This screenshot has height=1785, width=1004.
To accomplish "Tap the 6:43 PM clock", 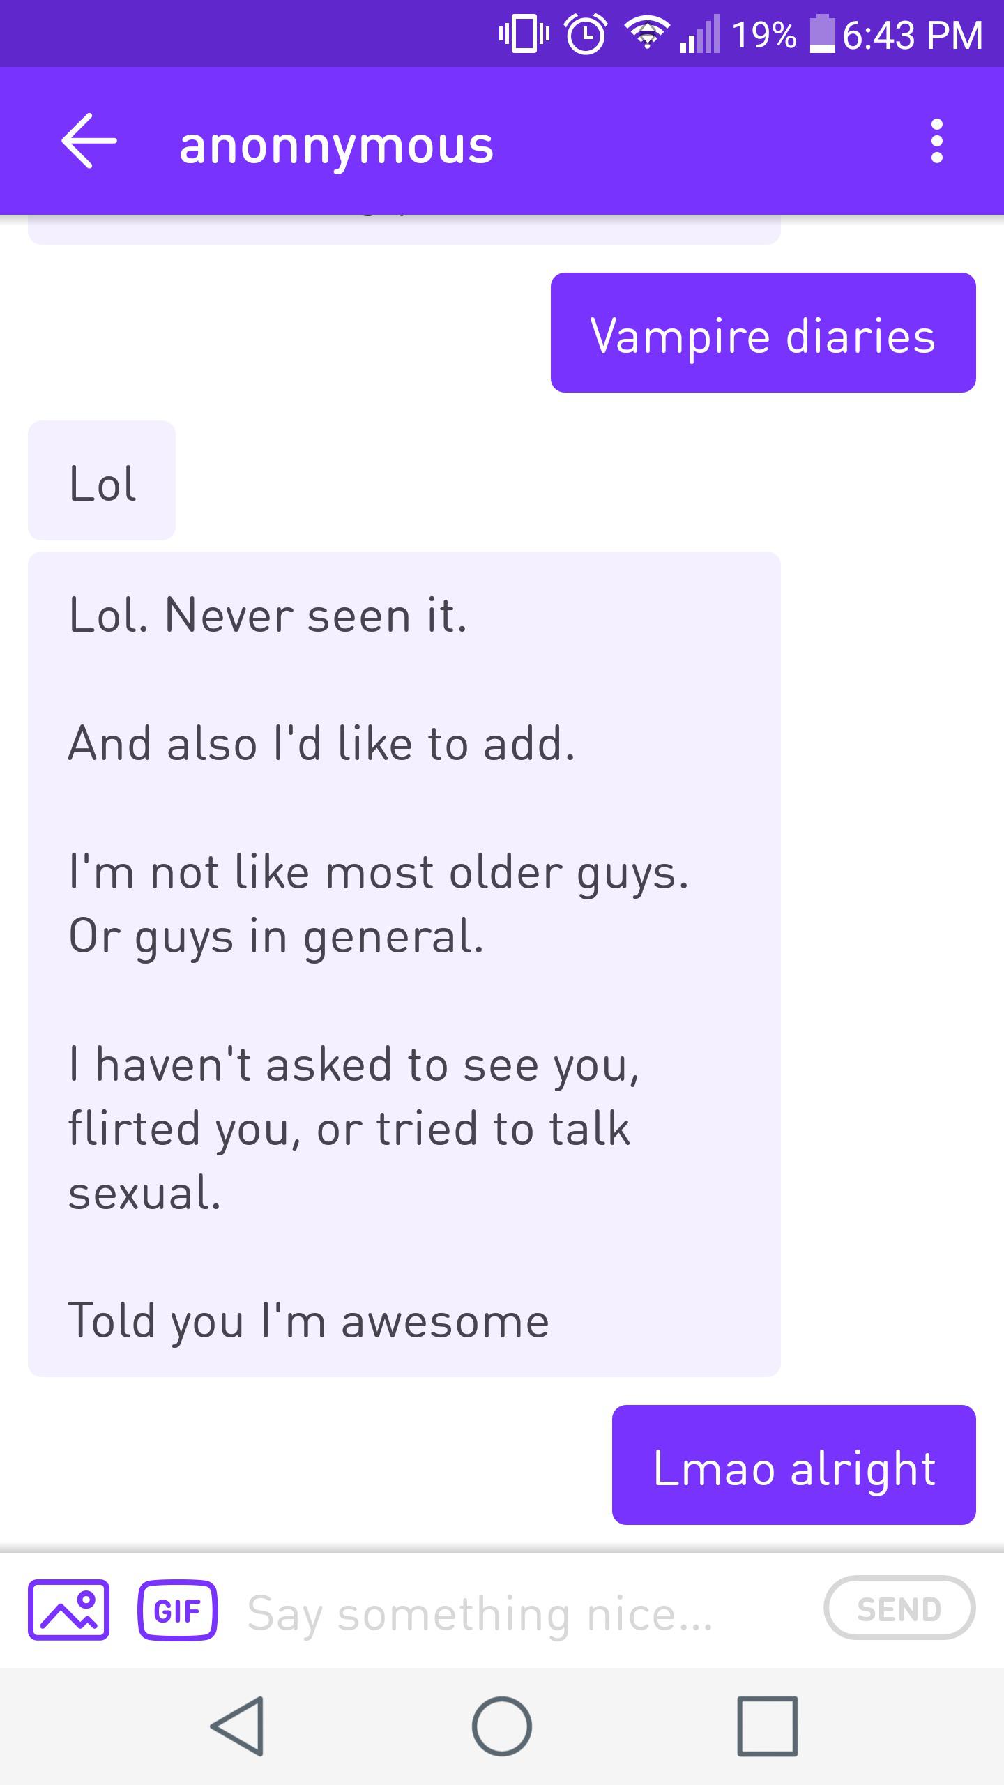I will pos(912,35).
